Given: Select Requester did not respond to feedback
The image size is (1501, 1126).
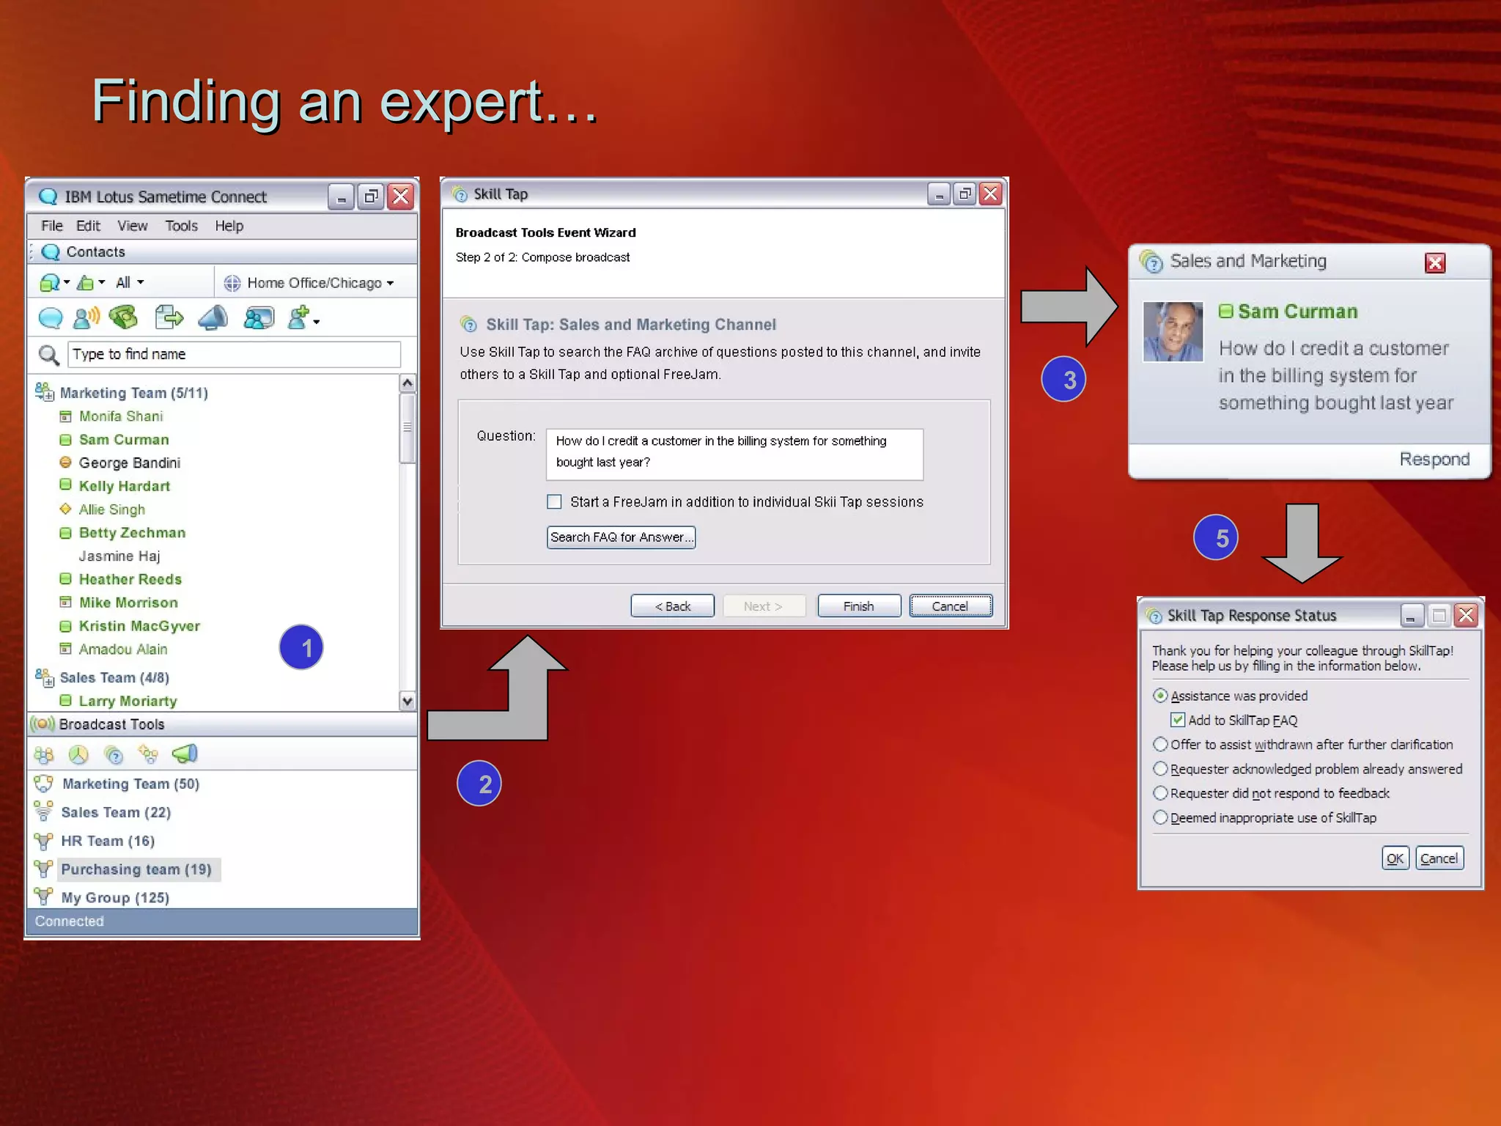Looking at the screenshot, I should click(x=1160, y=792).
